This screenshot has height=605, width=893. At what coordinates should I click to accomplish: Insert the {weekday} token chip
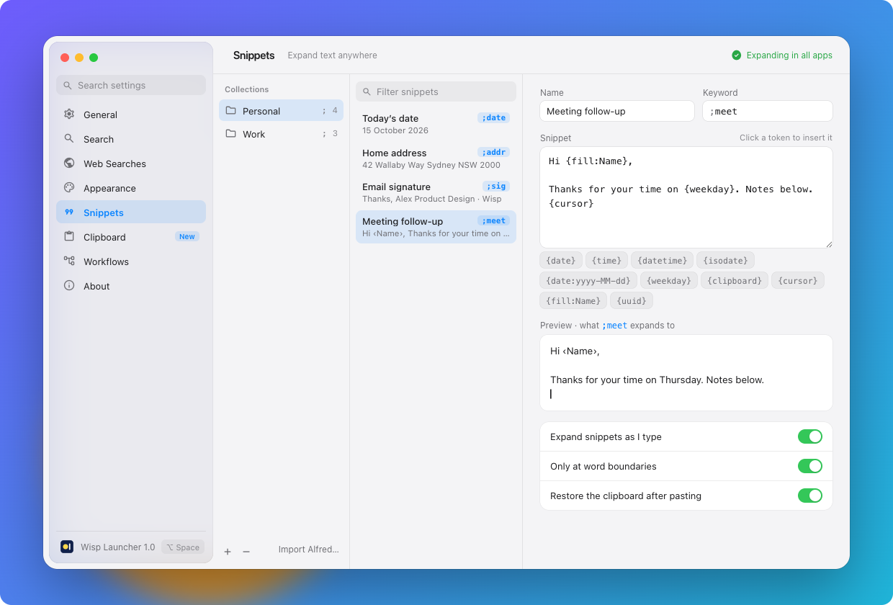coord(669,280)
